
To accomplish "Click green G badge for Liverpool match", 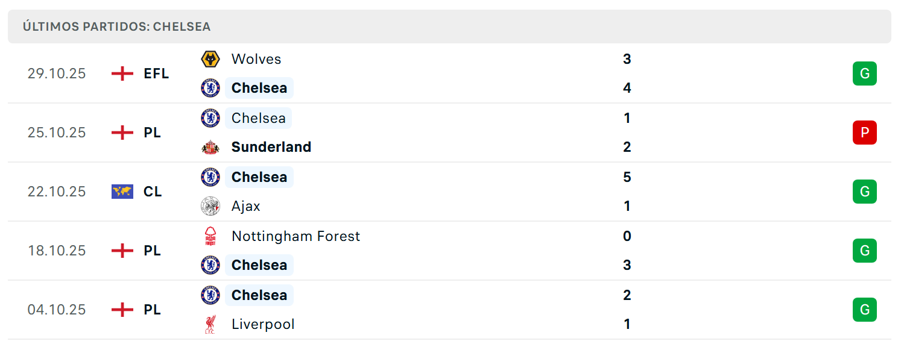I will [x=864, y=310].
